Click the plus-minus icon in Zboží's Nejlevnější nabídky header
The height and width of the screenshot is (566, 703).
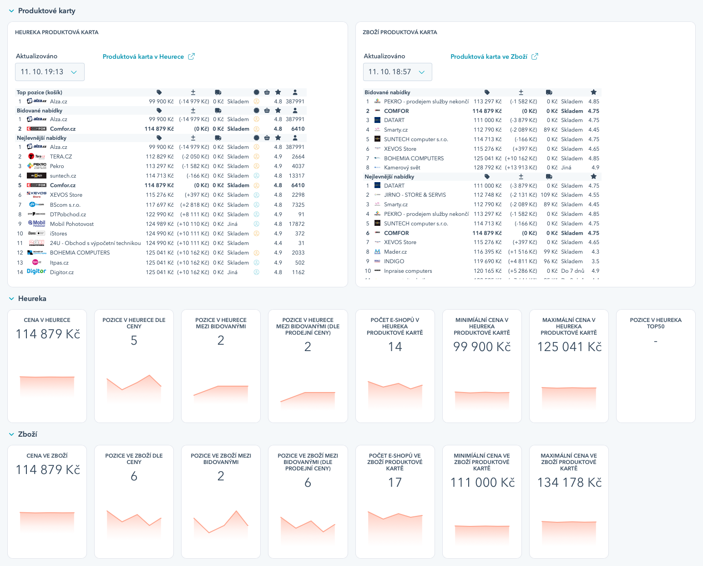coord(521,177)
